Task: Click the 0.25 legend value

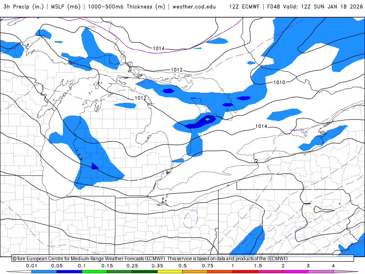Action: tap(132, 266)
